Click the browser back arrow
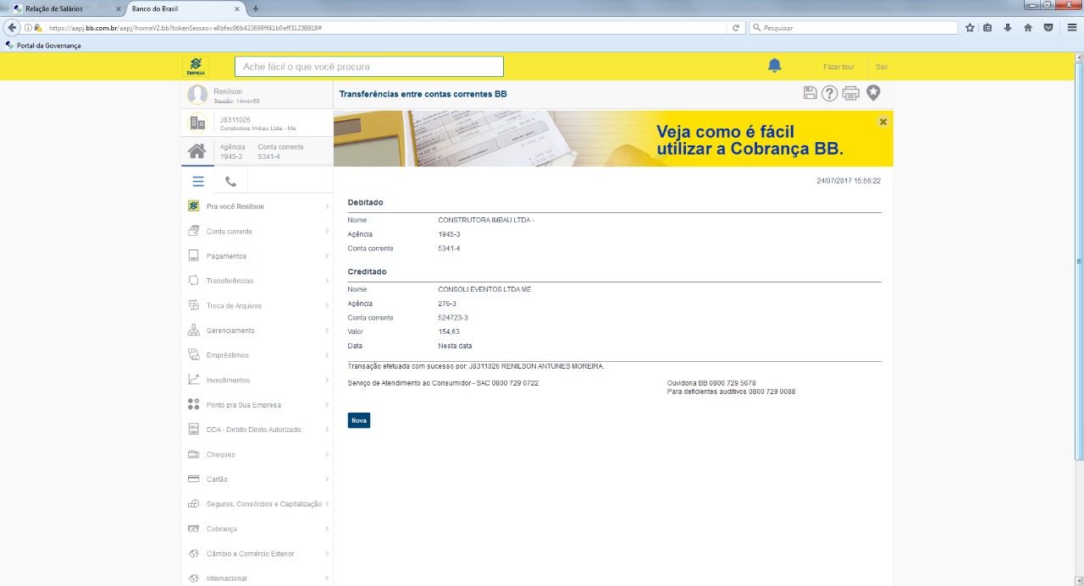This screenshot has height=586, width=1084. pos(12,27)
